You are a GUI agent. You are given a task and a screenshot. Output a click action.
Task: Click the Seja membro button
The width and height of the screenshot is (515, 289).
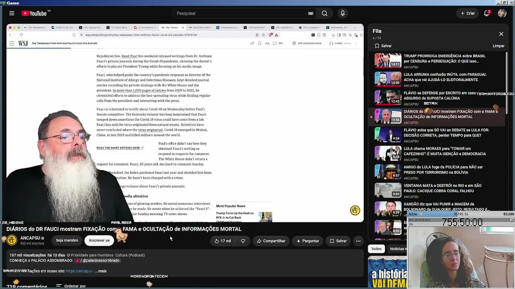67,240
